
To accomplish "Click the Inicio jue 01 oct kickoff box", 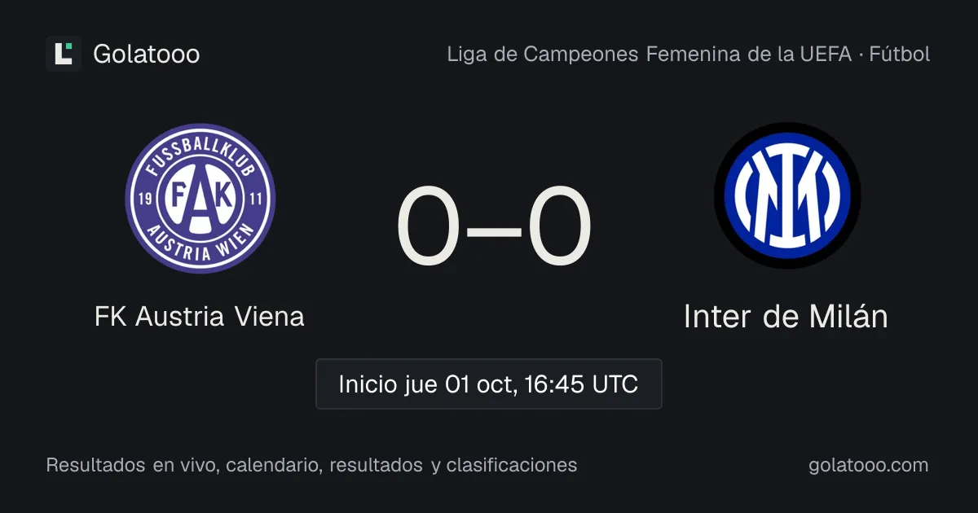I will coord(489,384).
